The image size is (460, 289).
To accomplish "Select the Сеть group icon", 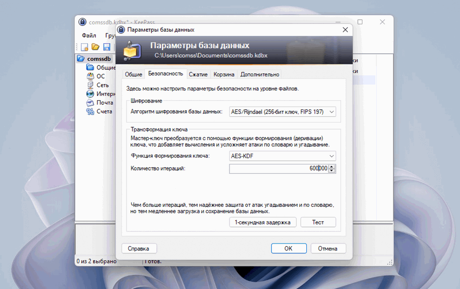I will pos(90,85).
